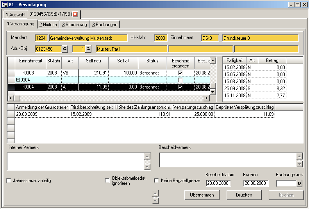Image resolution: width=309 pixels, height=209 pixels.
Task: Click the window system menu icon in title bar
Action: [x=4, y=4]
